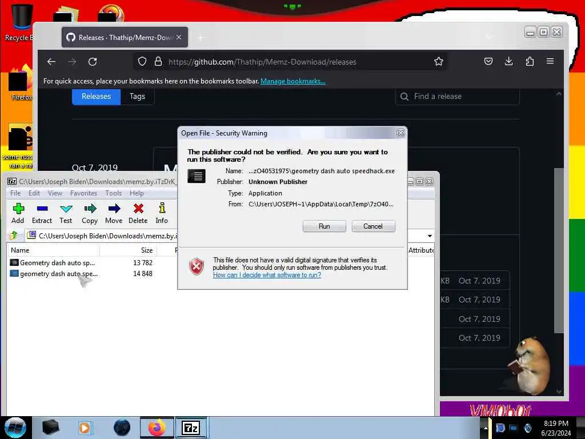585x439 pixels.
Task: Open 'How can I decide what software to run?' link
Action: click(x=267, y=275)
